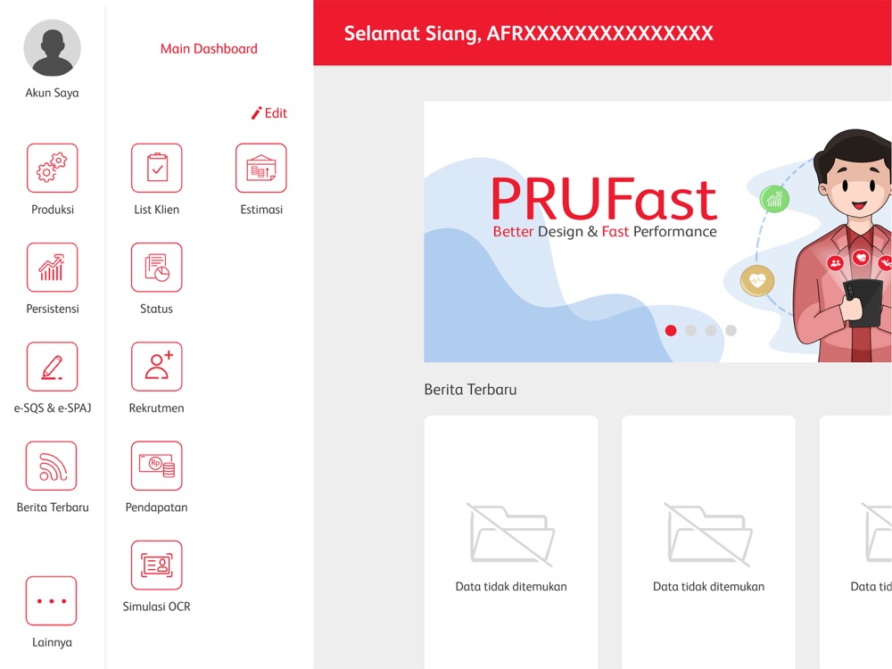Click the gold heart bubble in the banner
This screenshot has width=892, height=669.
point(757,280)
